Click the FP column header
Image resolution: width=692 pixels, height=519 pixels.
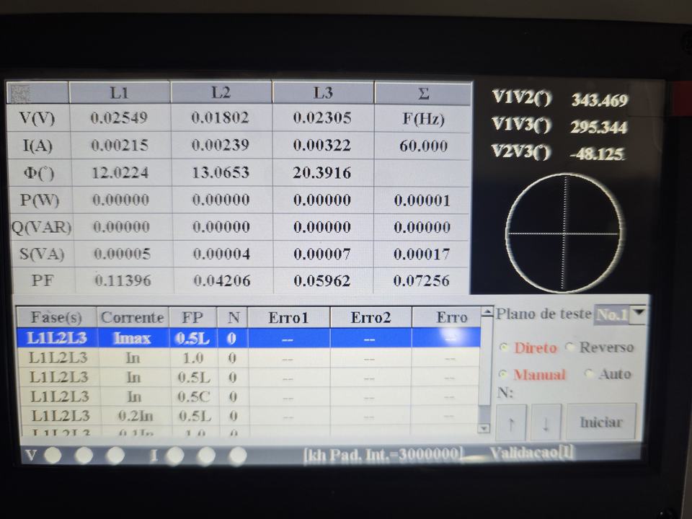coord(192,317)
